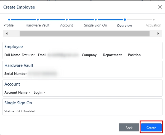
Task: Go to the Profile step label
Action: point(9,25)
